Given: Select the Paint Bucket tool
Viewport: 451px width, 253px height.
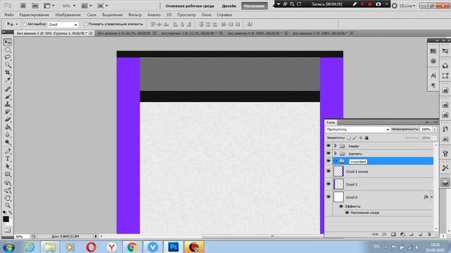Looking at the screenshot, I should tap(8, 127).
